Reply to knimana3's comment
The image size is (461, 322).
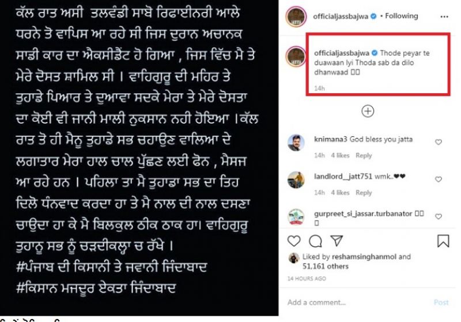pos(364,155)
